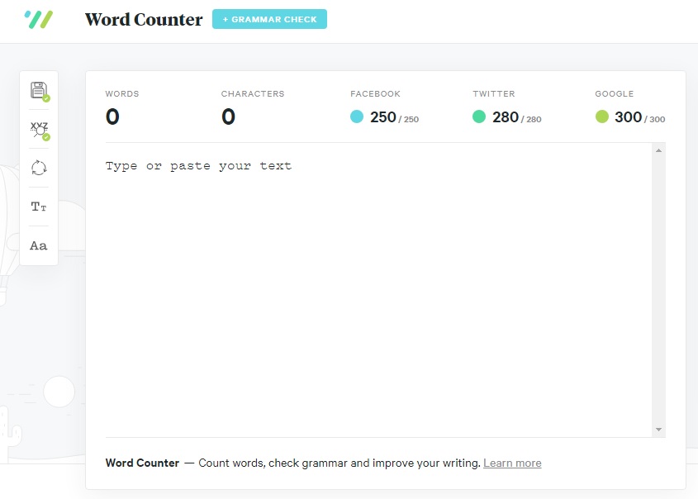
Task: Open the Tt font size tool
Action: pos(39,207)
